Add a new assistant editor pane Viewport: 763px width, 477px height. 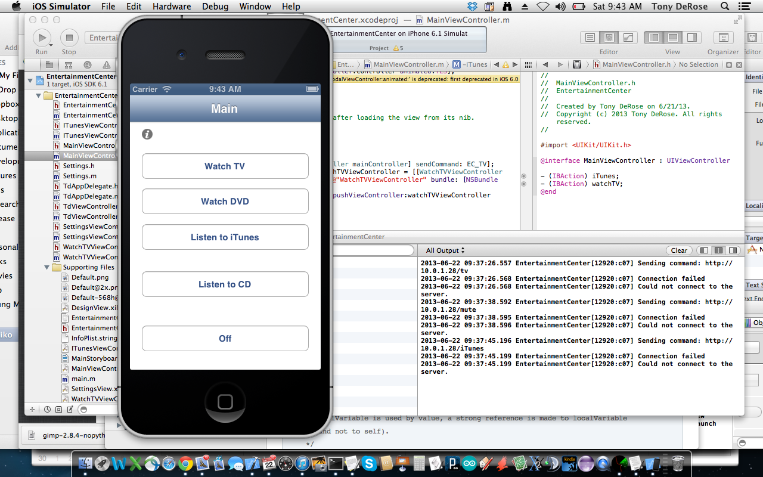pyautogui.click(x=729, y=64)
